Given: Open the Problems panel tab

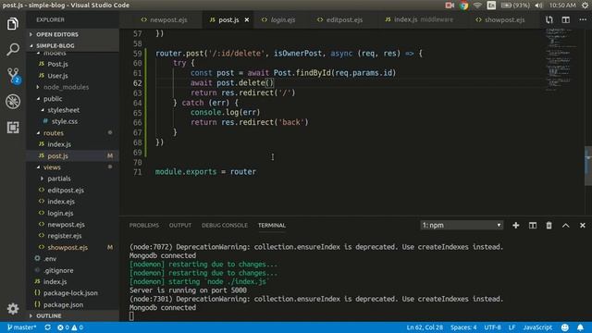Looking at the screenshot, I should click(x=144, y=226).
